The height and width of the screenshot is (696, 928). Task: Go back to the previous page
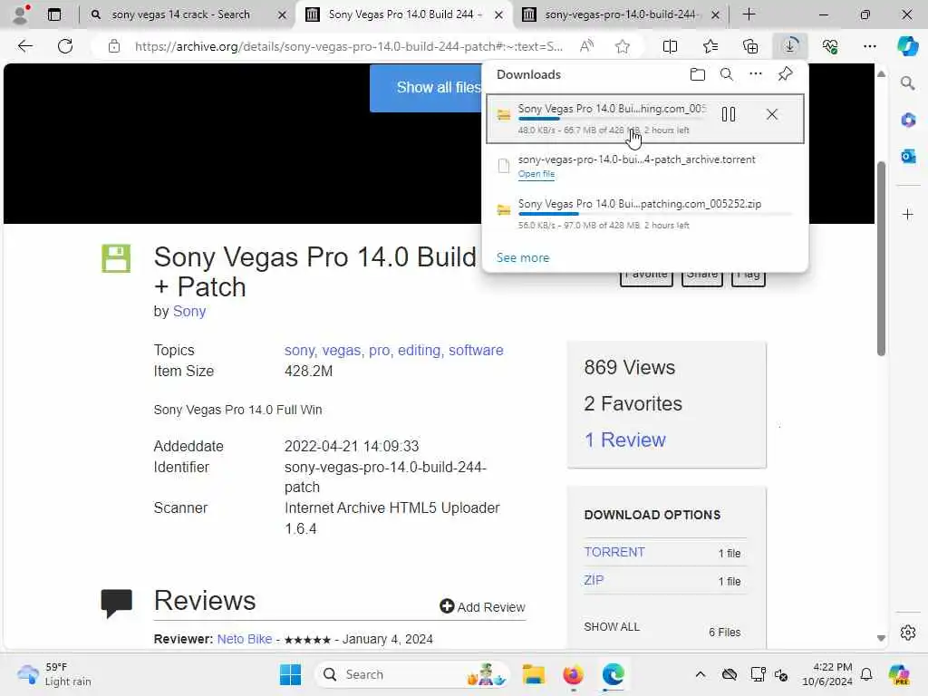[24, 46]
